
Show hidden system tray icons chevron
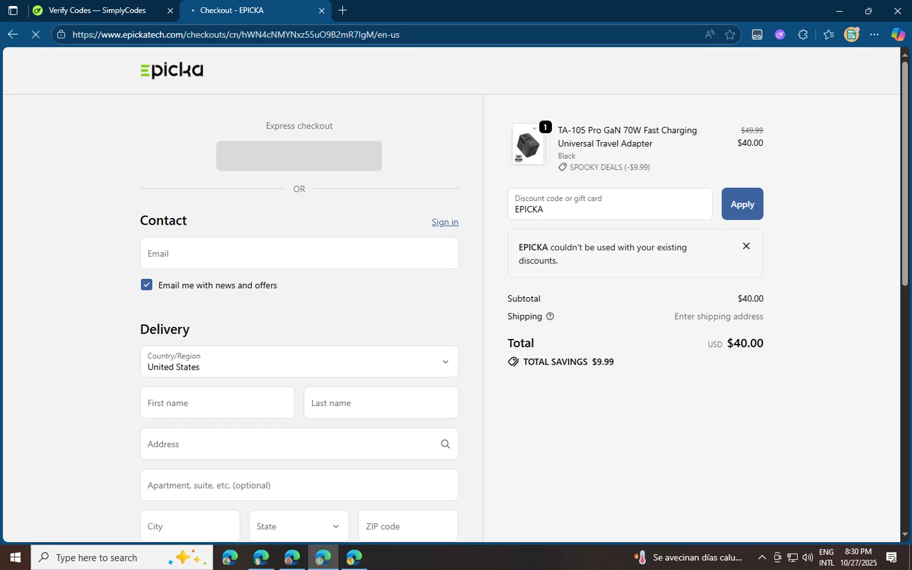pos(762,557)
